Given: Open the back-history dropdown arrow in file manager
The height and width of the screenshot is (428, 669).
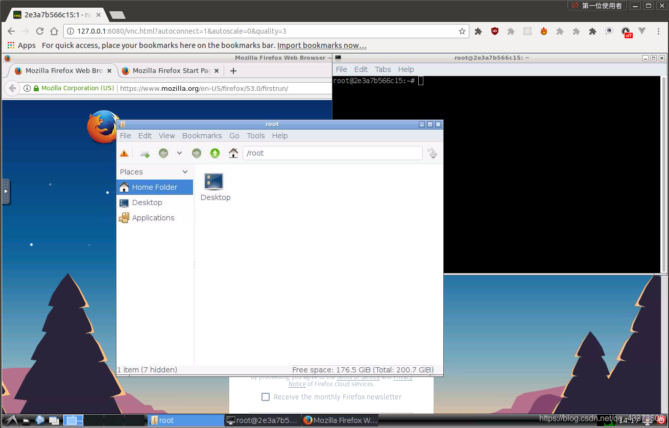Looking at the screenshot, I should coord(179,153).
